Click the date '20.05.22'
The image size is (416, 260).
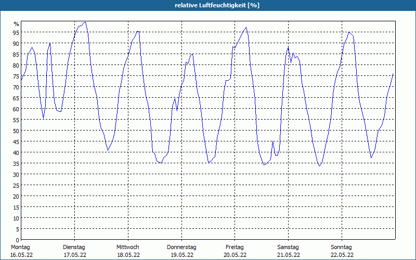pyautogui.click(x=235, y=255)
